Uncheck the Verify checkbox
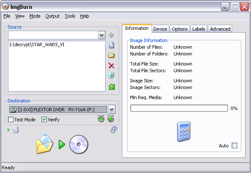 [x=44, y=120]
